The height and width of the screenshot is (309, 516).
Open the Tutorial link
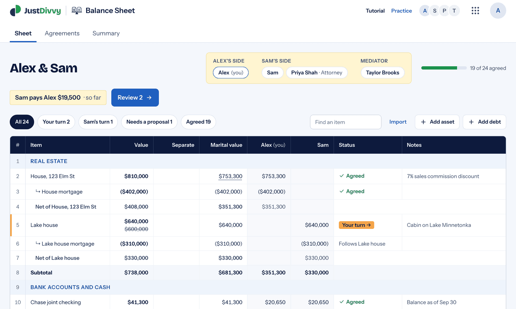(375, 11)
